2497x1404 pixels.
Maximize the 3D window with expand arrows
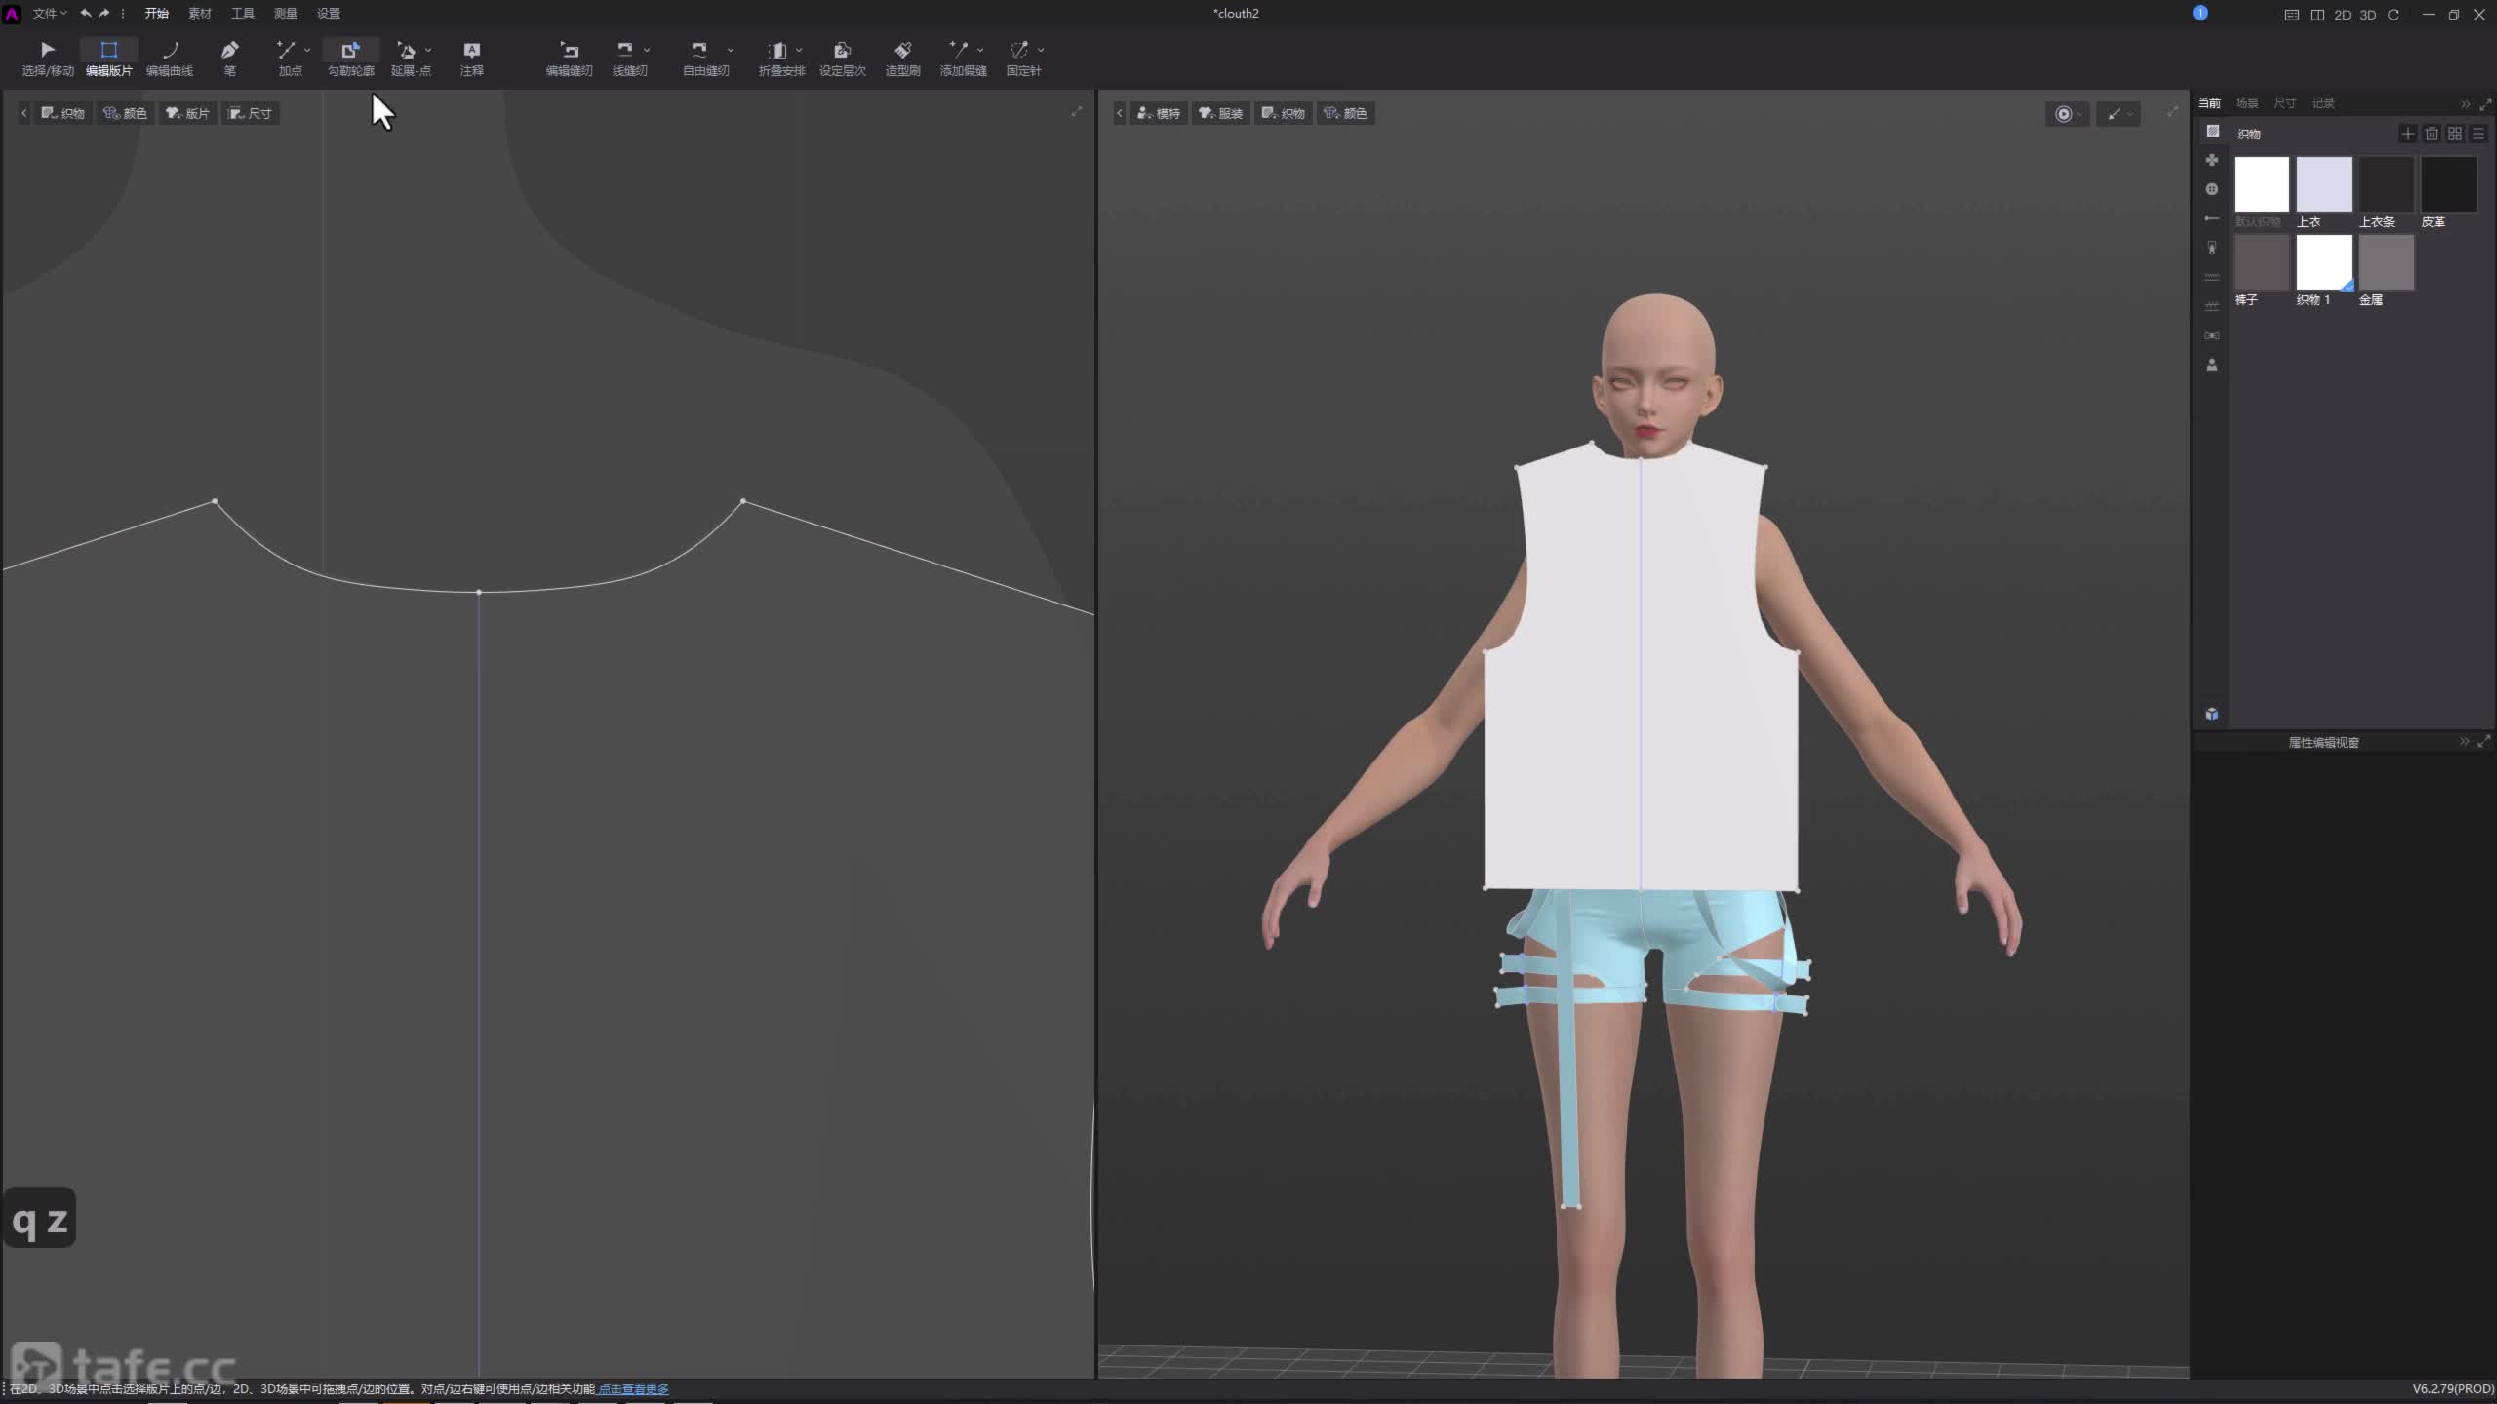pos(2172,111)
